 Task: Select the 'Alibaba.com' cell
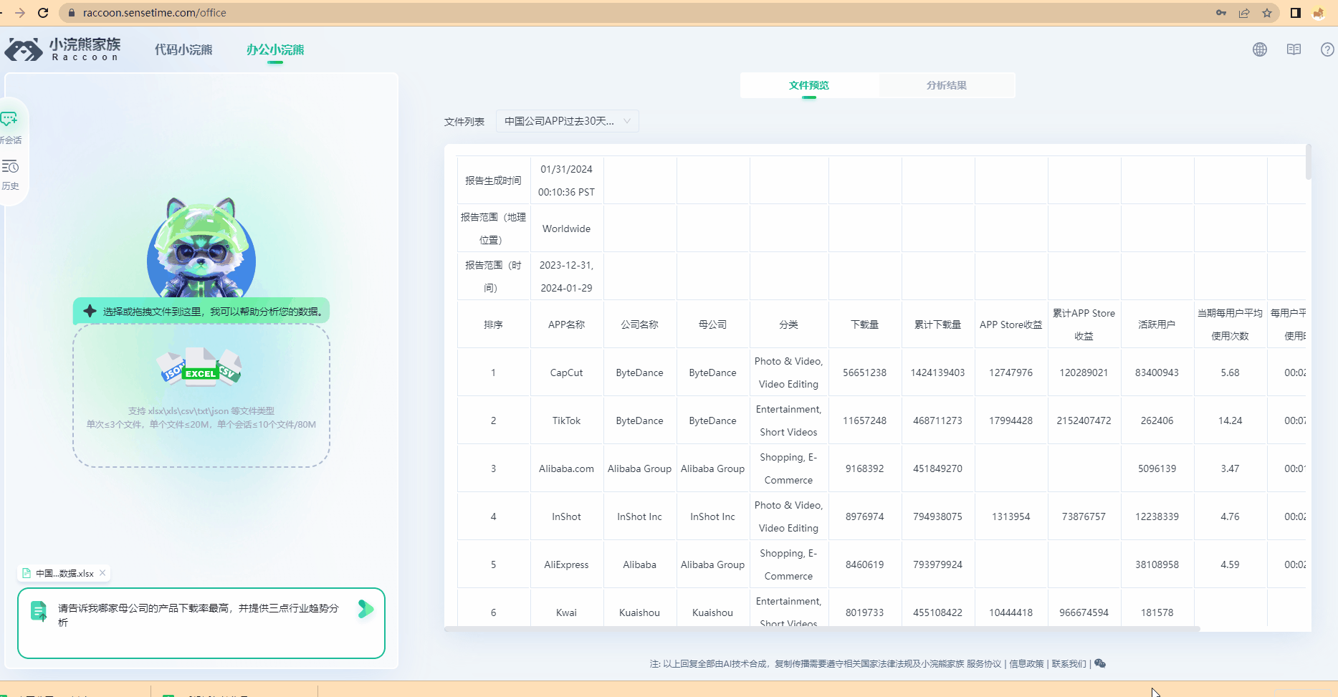click(566, 468)
